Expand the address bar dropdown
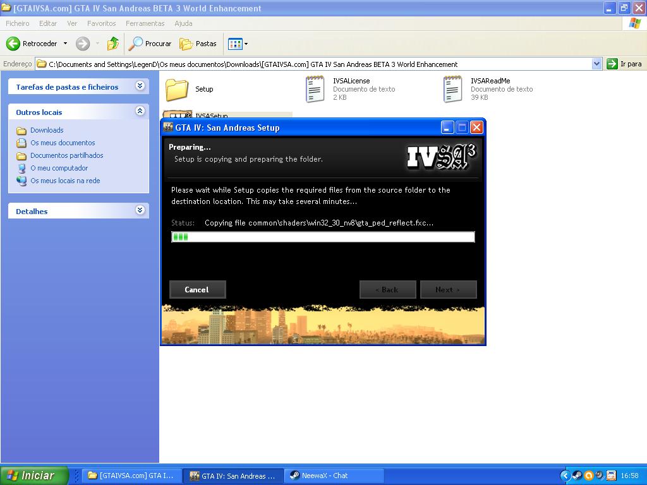This screenshot has height=485, width=647. (596, 64)
